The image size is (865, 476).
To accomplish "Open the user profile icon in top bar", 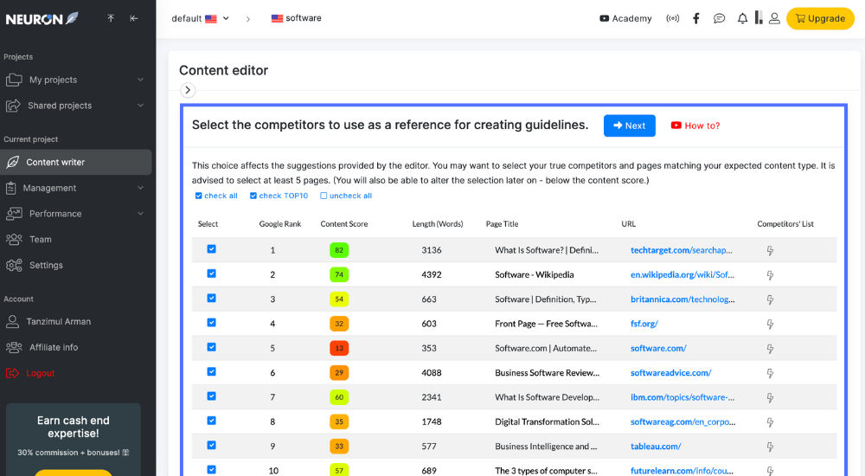I will click(774, 18).
